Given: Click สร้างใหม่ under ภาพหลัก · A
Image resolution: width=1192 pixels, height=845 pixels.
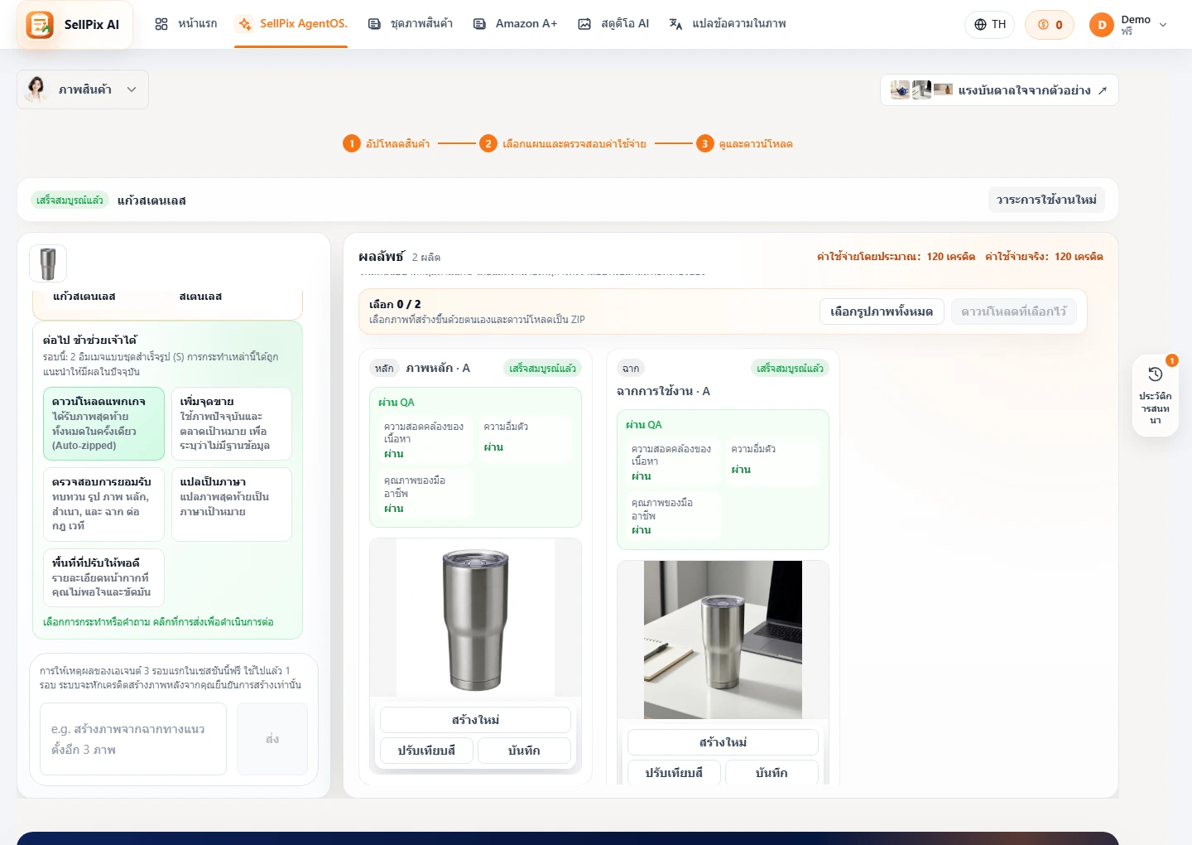Looking at the screenshot, I should point(475,720).
